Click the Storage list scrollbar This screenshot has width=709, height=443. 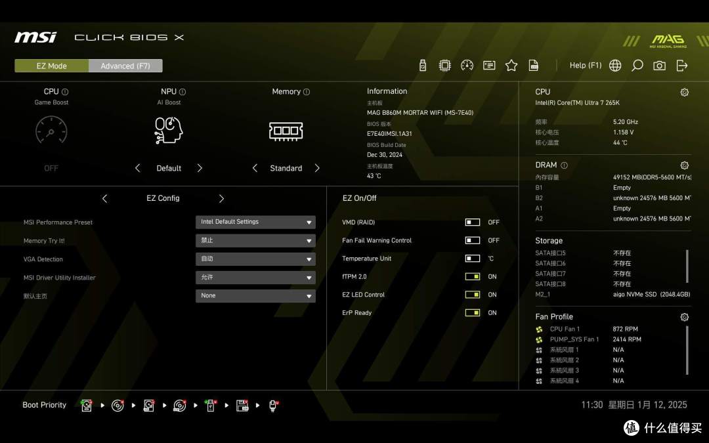click(687, 266)
